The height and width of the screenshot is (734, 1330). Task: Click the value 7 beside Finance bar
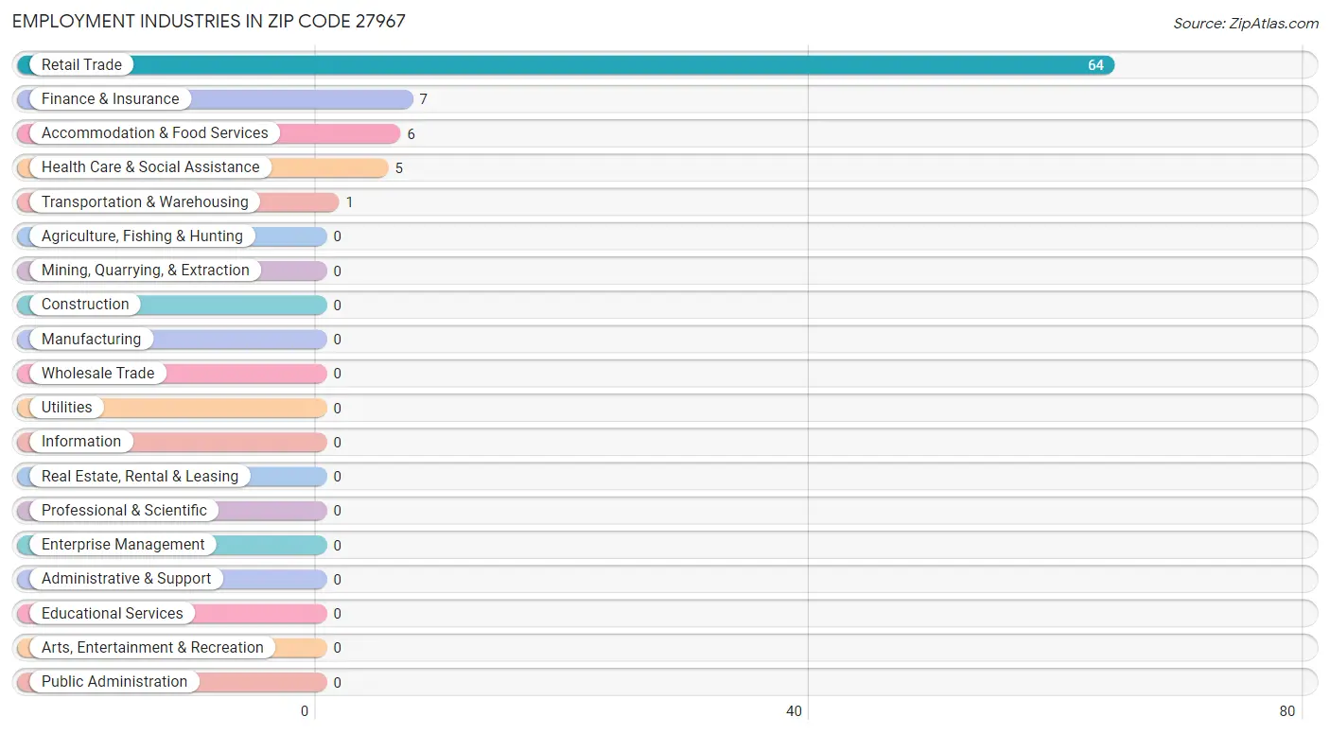(x=424, y=99)
